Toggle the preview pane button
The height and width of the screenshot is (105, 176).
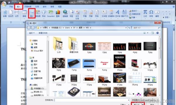152,33
